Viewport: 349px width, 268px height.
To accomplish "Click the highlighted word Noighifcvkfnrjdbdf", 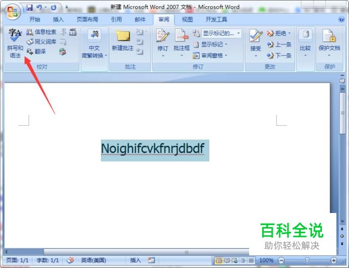I will click(153, 148).
